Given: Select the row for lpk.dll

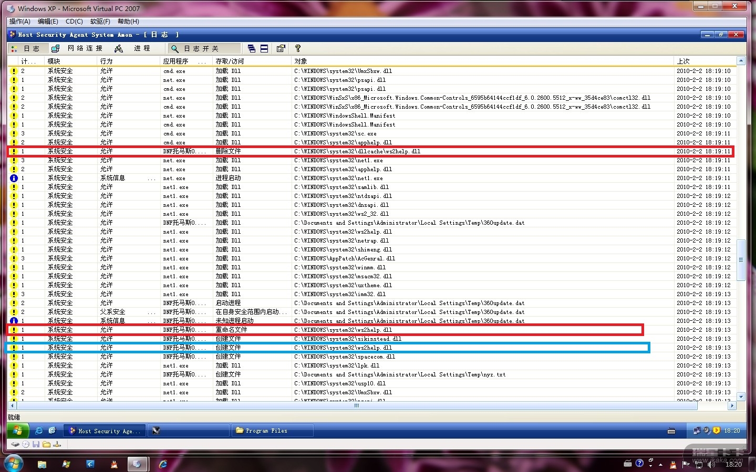Looking at the screenshot, I should 372,365.
